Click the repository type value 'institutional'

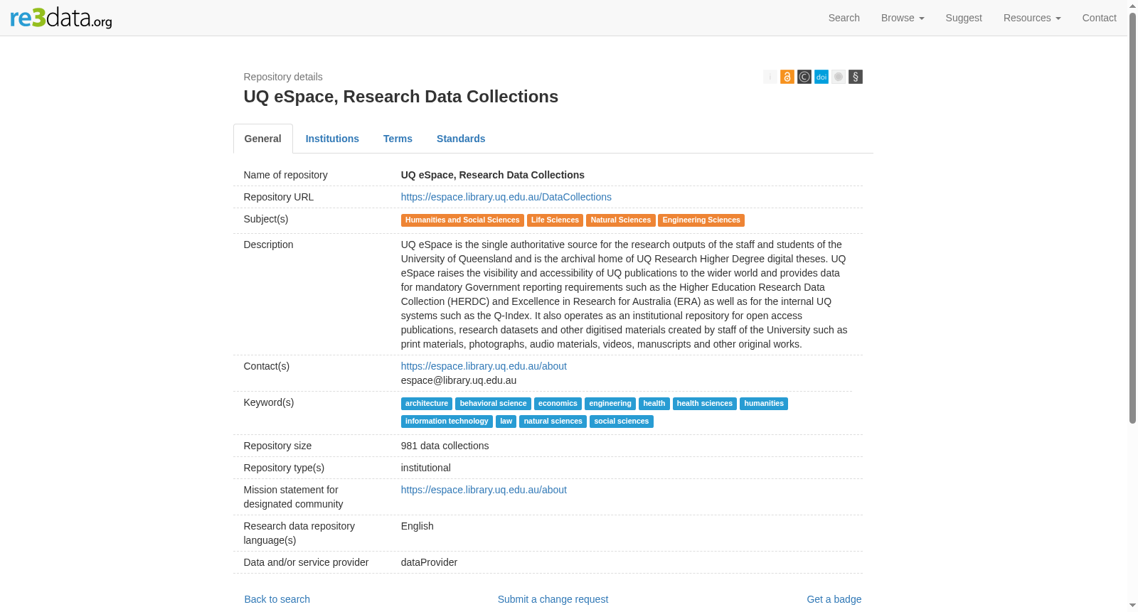point(426,468)
